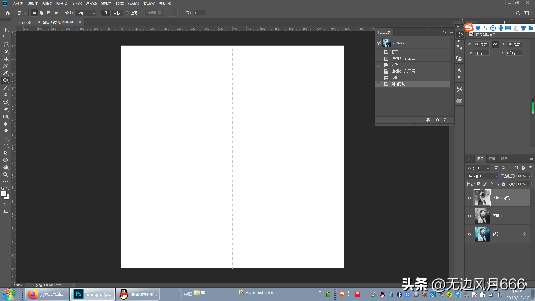This screenshot has height=301, width=535.
Task: Select the 去色 history step
Action: (x=395, y=65)
